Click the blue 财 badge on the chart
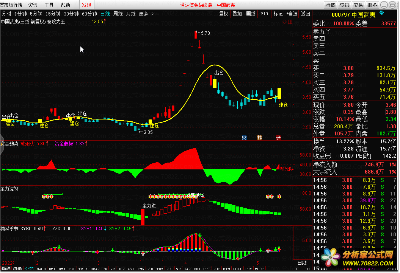Screen dimensions: 400x273 pos(244,137)
